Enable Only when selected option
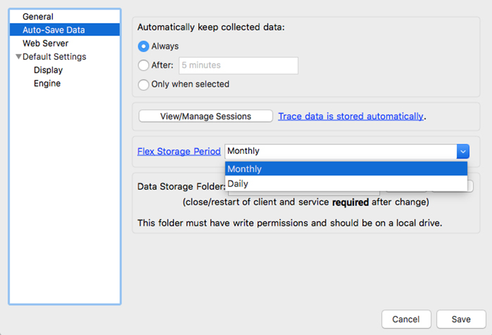This screenshot has height=335, width=492. point(143,84)
